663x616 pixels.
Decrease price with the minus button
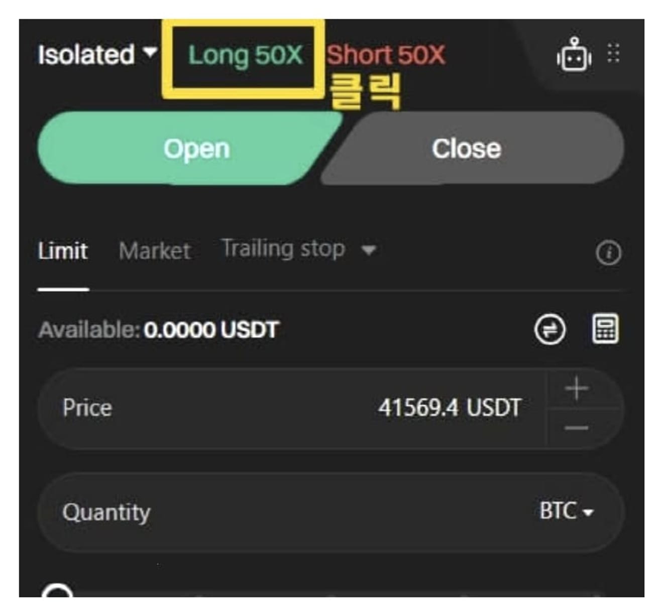click(577, 428)
